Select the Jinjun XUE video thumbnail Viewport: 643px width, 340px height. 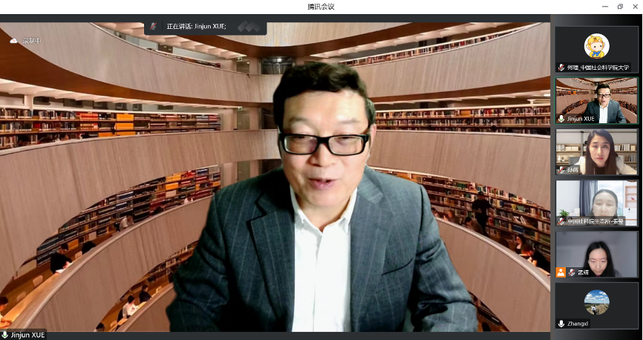(x=596, y=100)
